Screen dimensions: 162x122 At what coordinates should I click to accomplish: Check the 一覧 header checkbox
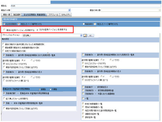click(83, 98)
